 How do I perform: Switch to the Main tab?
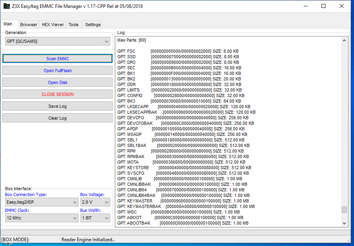(x=8, y=24)
